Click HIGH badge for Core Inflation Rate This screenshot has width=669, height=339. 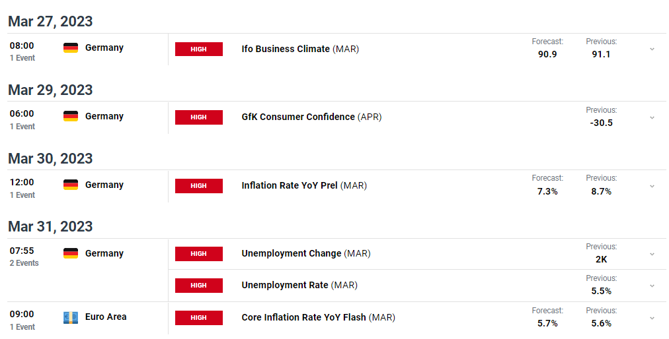[199, 318]
